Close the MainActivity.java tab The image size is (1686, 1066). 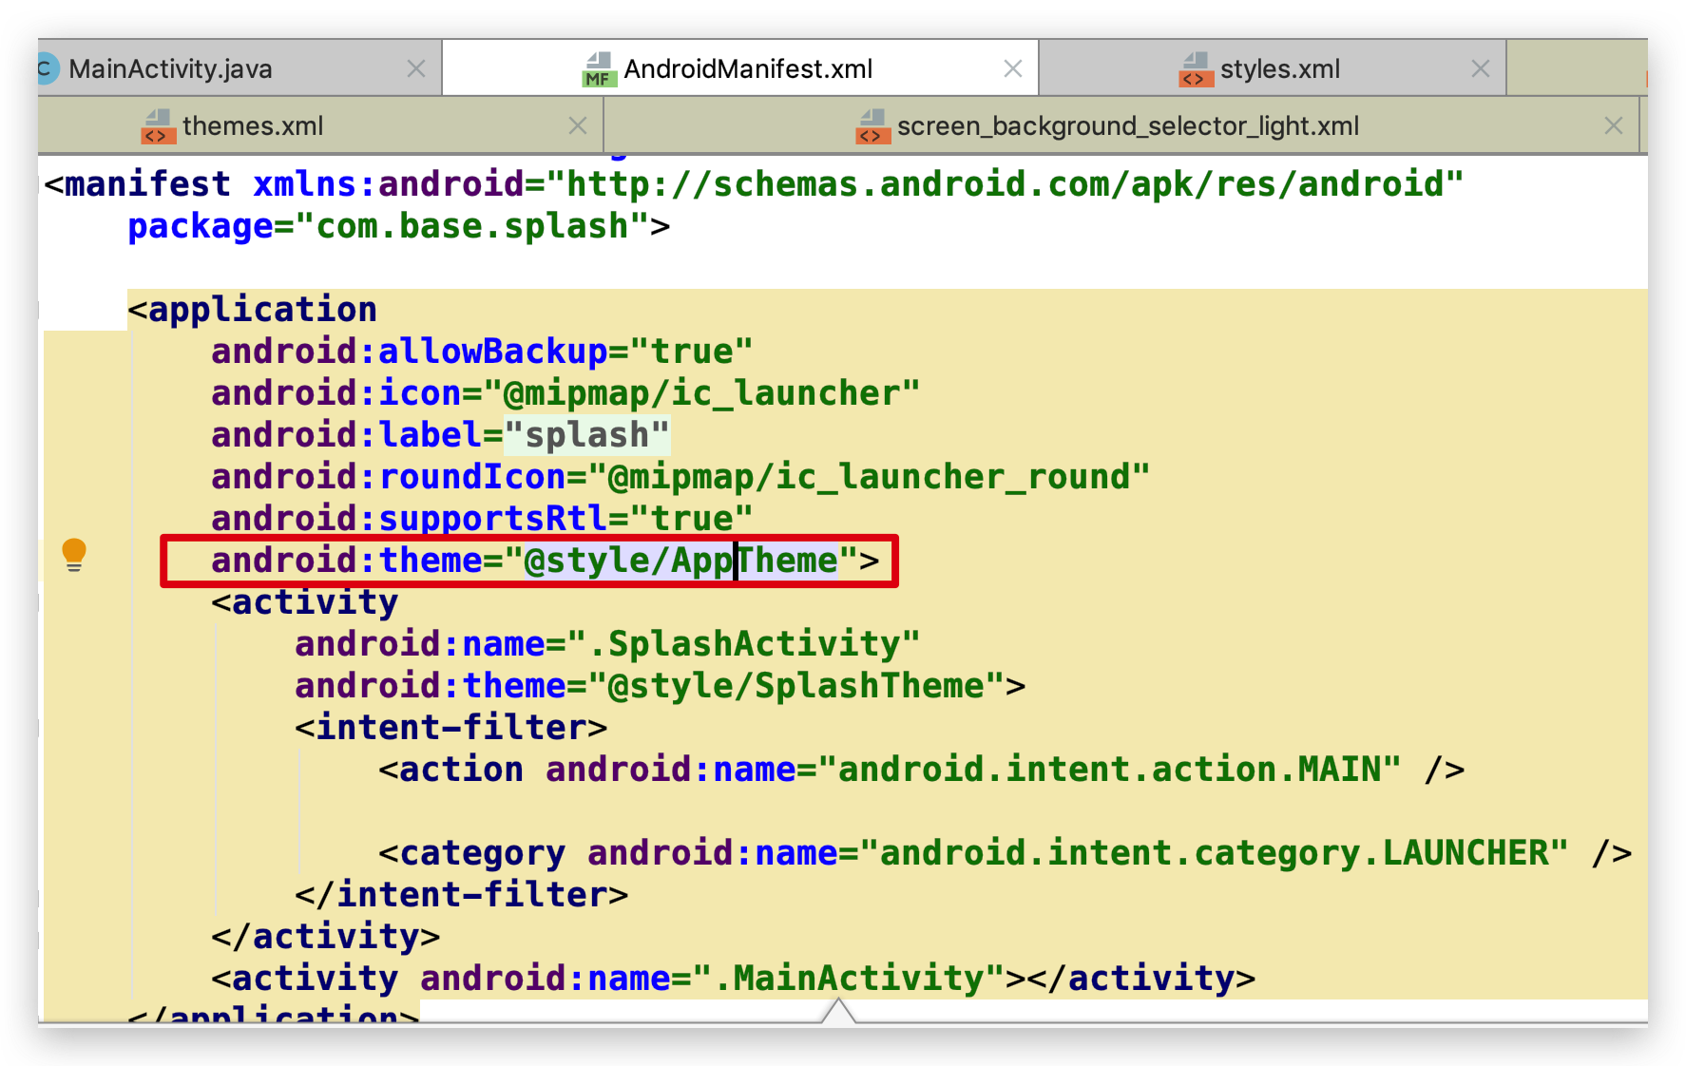(x=415, y=68)
